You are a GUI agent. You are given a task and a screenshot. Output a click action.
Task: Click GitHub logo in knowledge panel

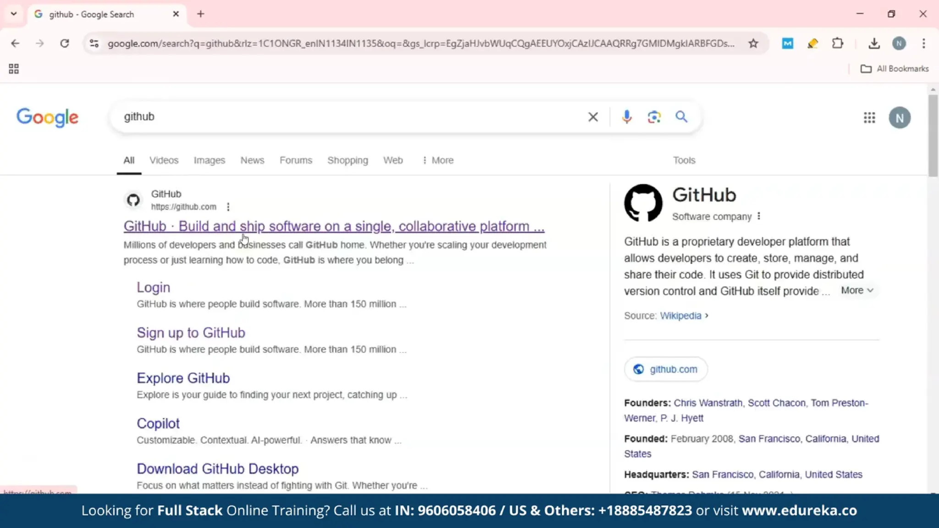643,203
